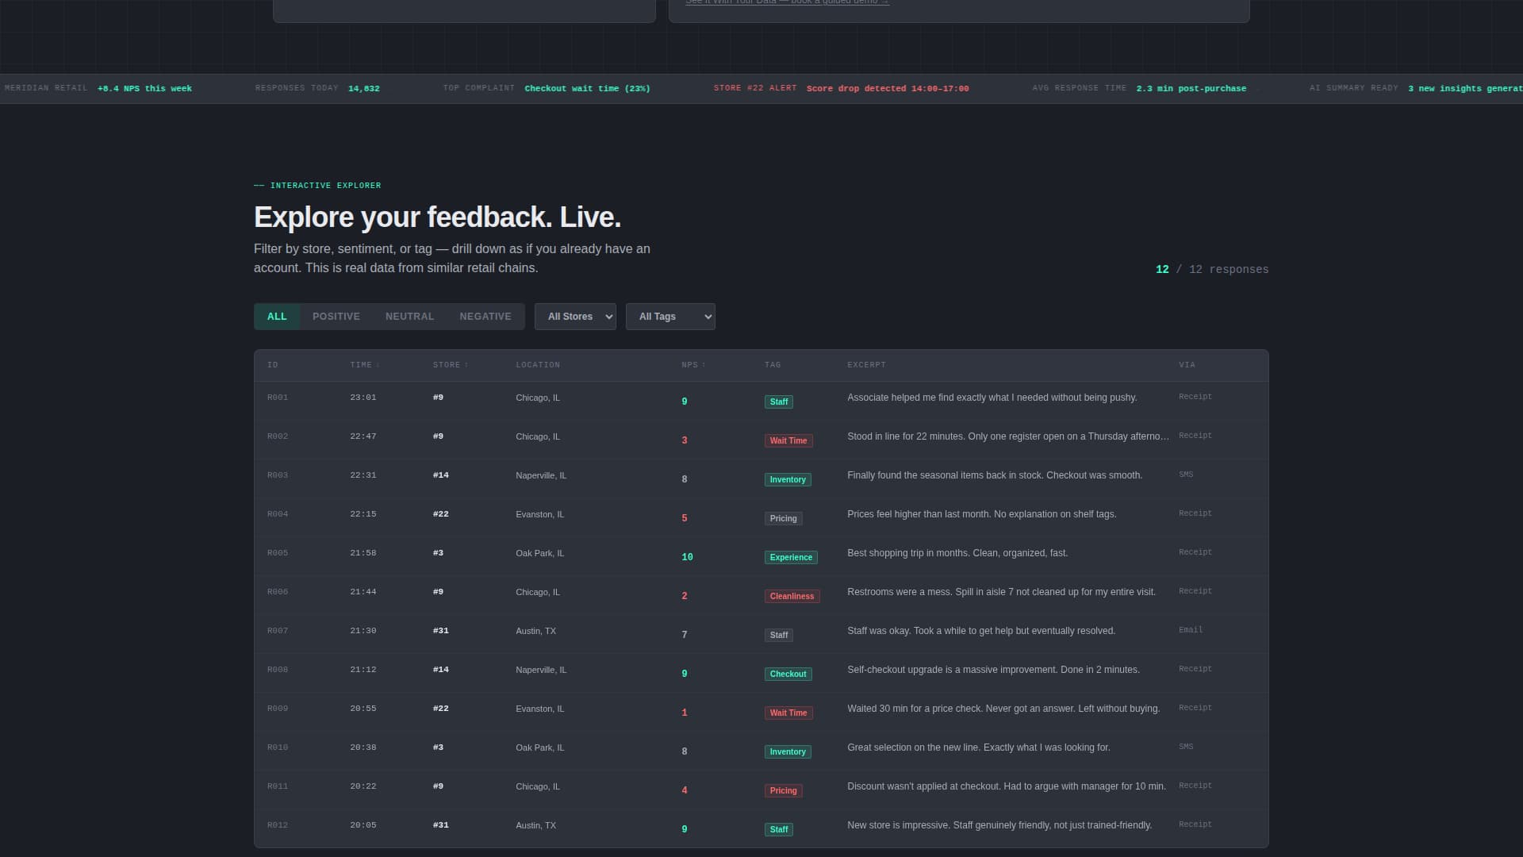Click the Checkout tag in row R008
The image size is (1523, 857).
point(788,674)
